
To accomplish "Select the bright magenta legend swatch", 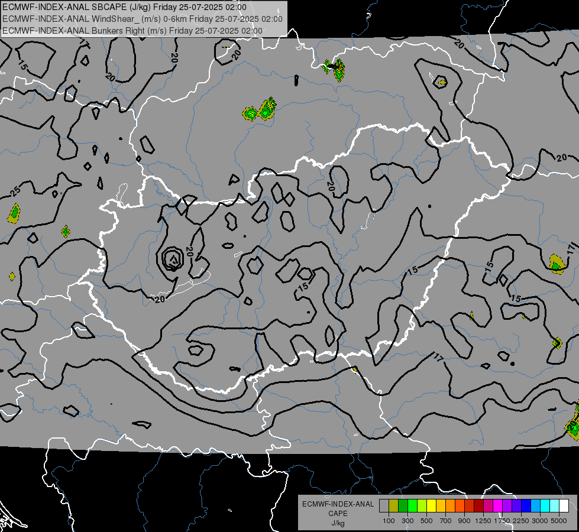I will point(497,506).
